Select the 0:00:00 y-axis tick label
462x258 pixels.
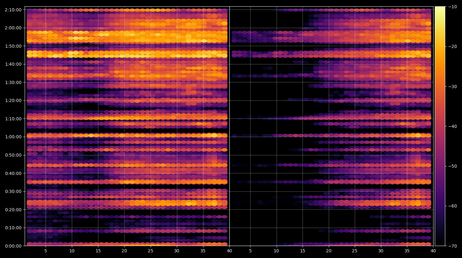[x=13, y=246]
